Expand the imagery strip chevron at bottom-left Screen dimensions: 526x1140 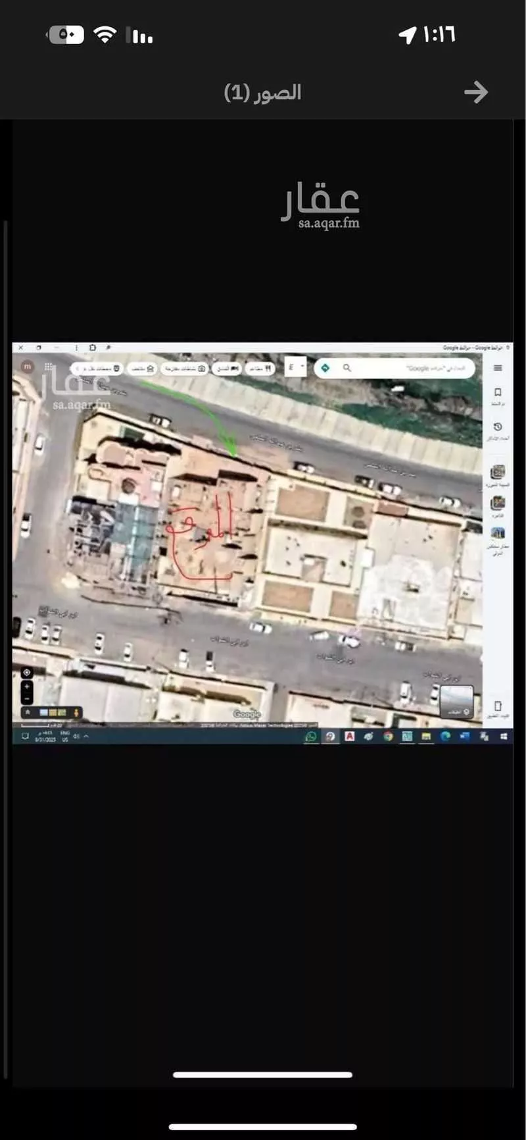pos(28,712)
